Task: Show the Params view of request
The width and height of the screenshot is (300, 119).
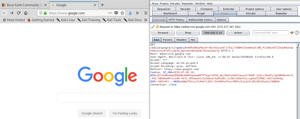Action: point(167,40)
